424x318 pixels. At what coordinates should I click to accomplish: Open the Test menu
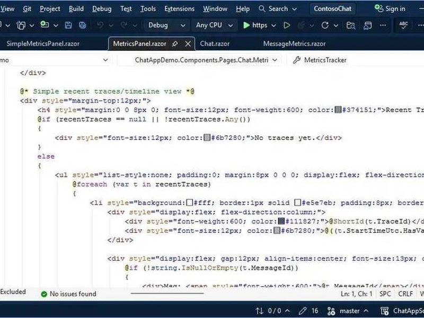(126, 8)
